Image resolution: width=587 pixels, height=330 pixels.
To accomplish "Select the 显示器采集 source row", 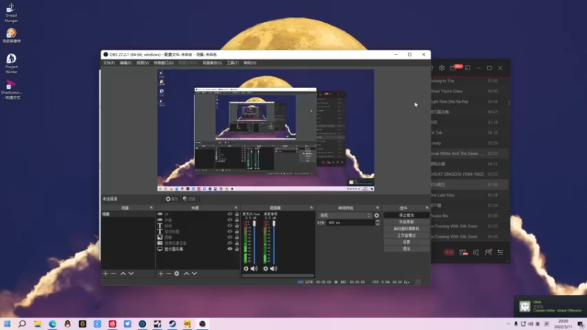I will 197,249.
